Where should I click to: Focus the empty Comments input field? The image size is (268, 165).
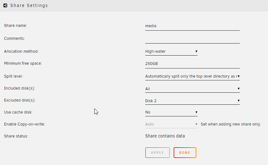point(192,39)
